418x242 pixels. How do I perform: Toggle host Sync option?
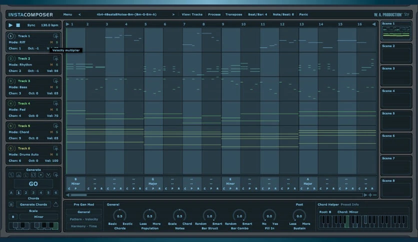point(31,25)
